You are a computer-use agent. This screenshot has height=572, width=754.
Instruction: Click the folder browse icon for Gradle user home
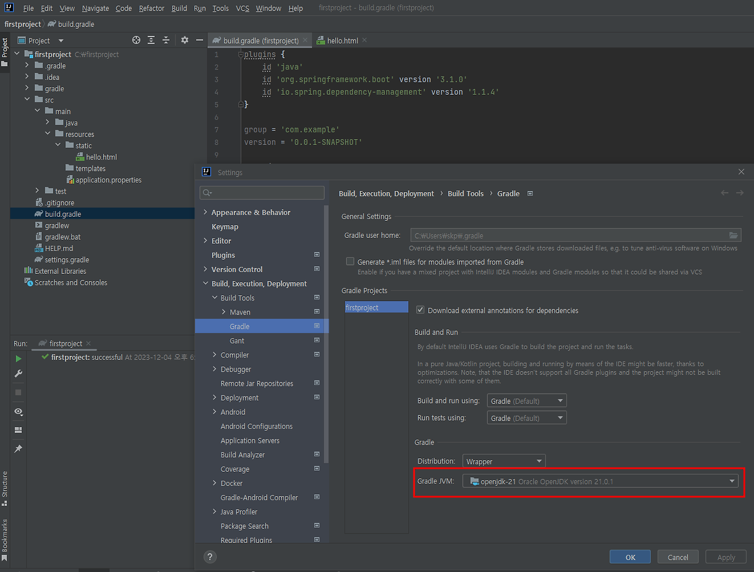click(x=733, y=236)
